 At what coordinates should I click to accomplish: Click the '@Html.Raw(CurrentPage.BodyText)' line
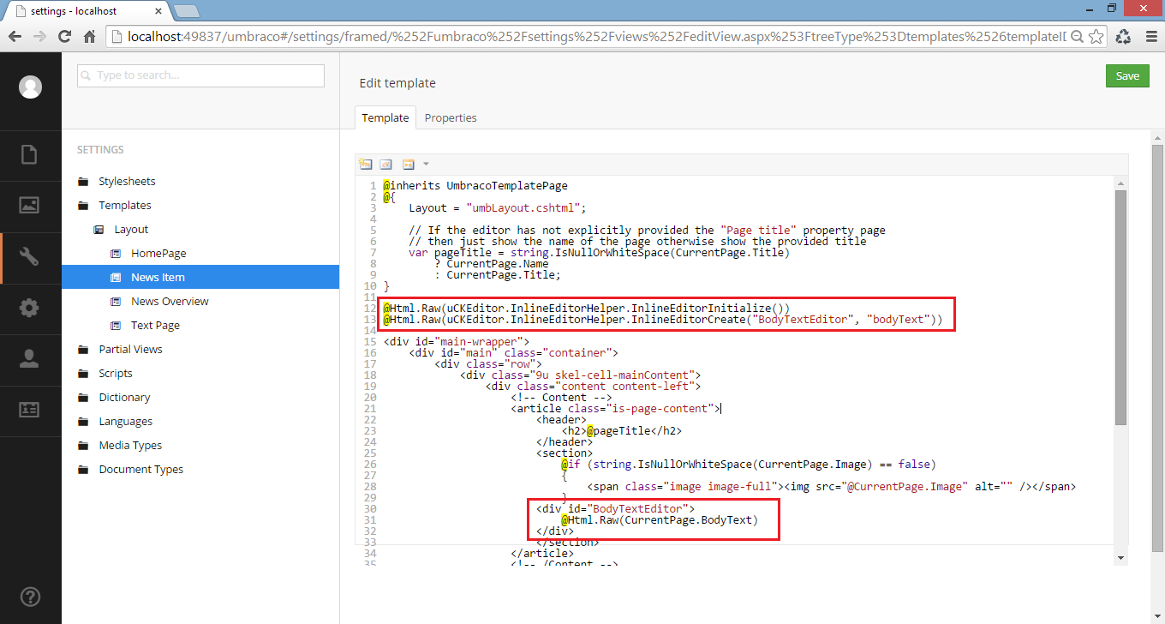(x=660, y=520)
